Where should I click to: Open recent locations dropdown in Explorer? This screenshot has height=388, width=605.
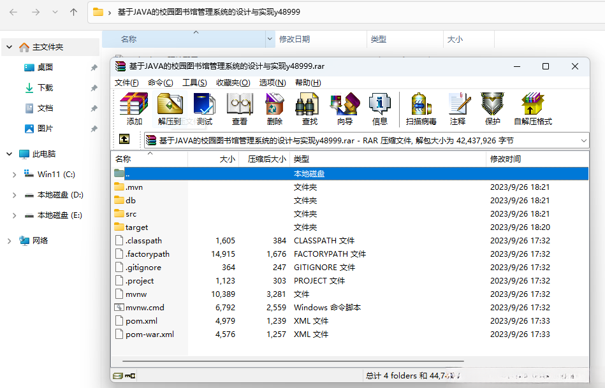(55, 12)
